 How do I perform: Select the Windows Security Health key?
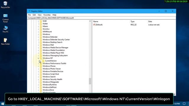click(x=52, y=79)
